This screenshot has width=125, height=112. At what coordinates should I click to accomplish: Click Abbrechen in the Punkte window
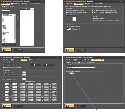18,106
